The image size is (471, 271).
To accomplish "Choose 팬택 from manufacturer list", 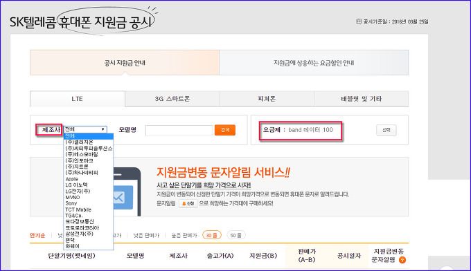I will (x=89, y=240).
